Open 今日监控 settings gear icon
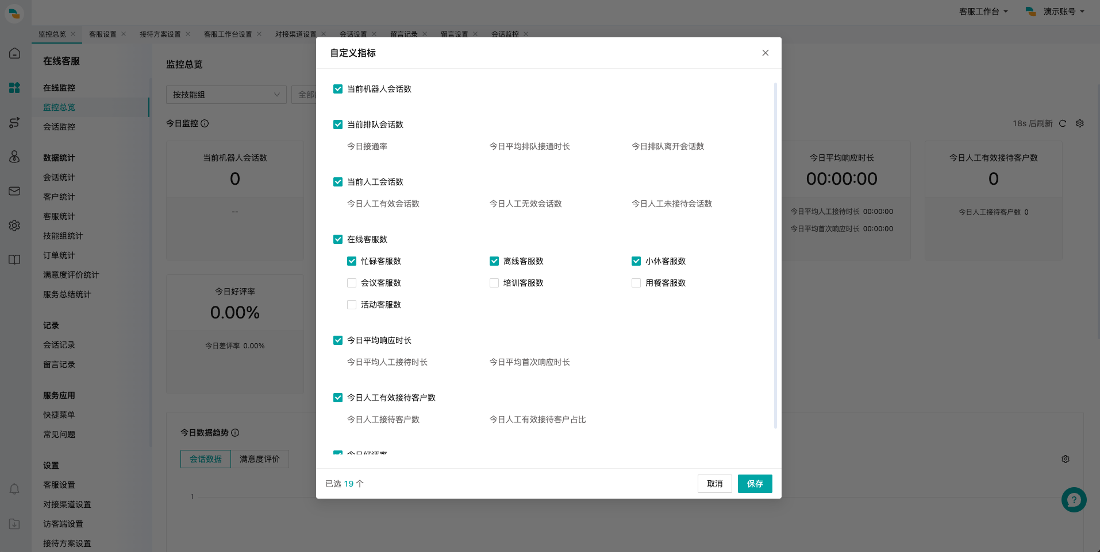Viewport: 1100px width, 552px height. [1080, 123]
